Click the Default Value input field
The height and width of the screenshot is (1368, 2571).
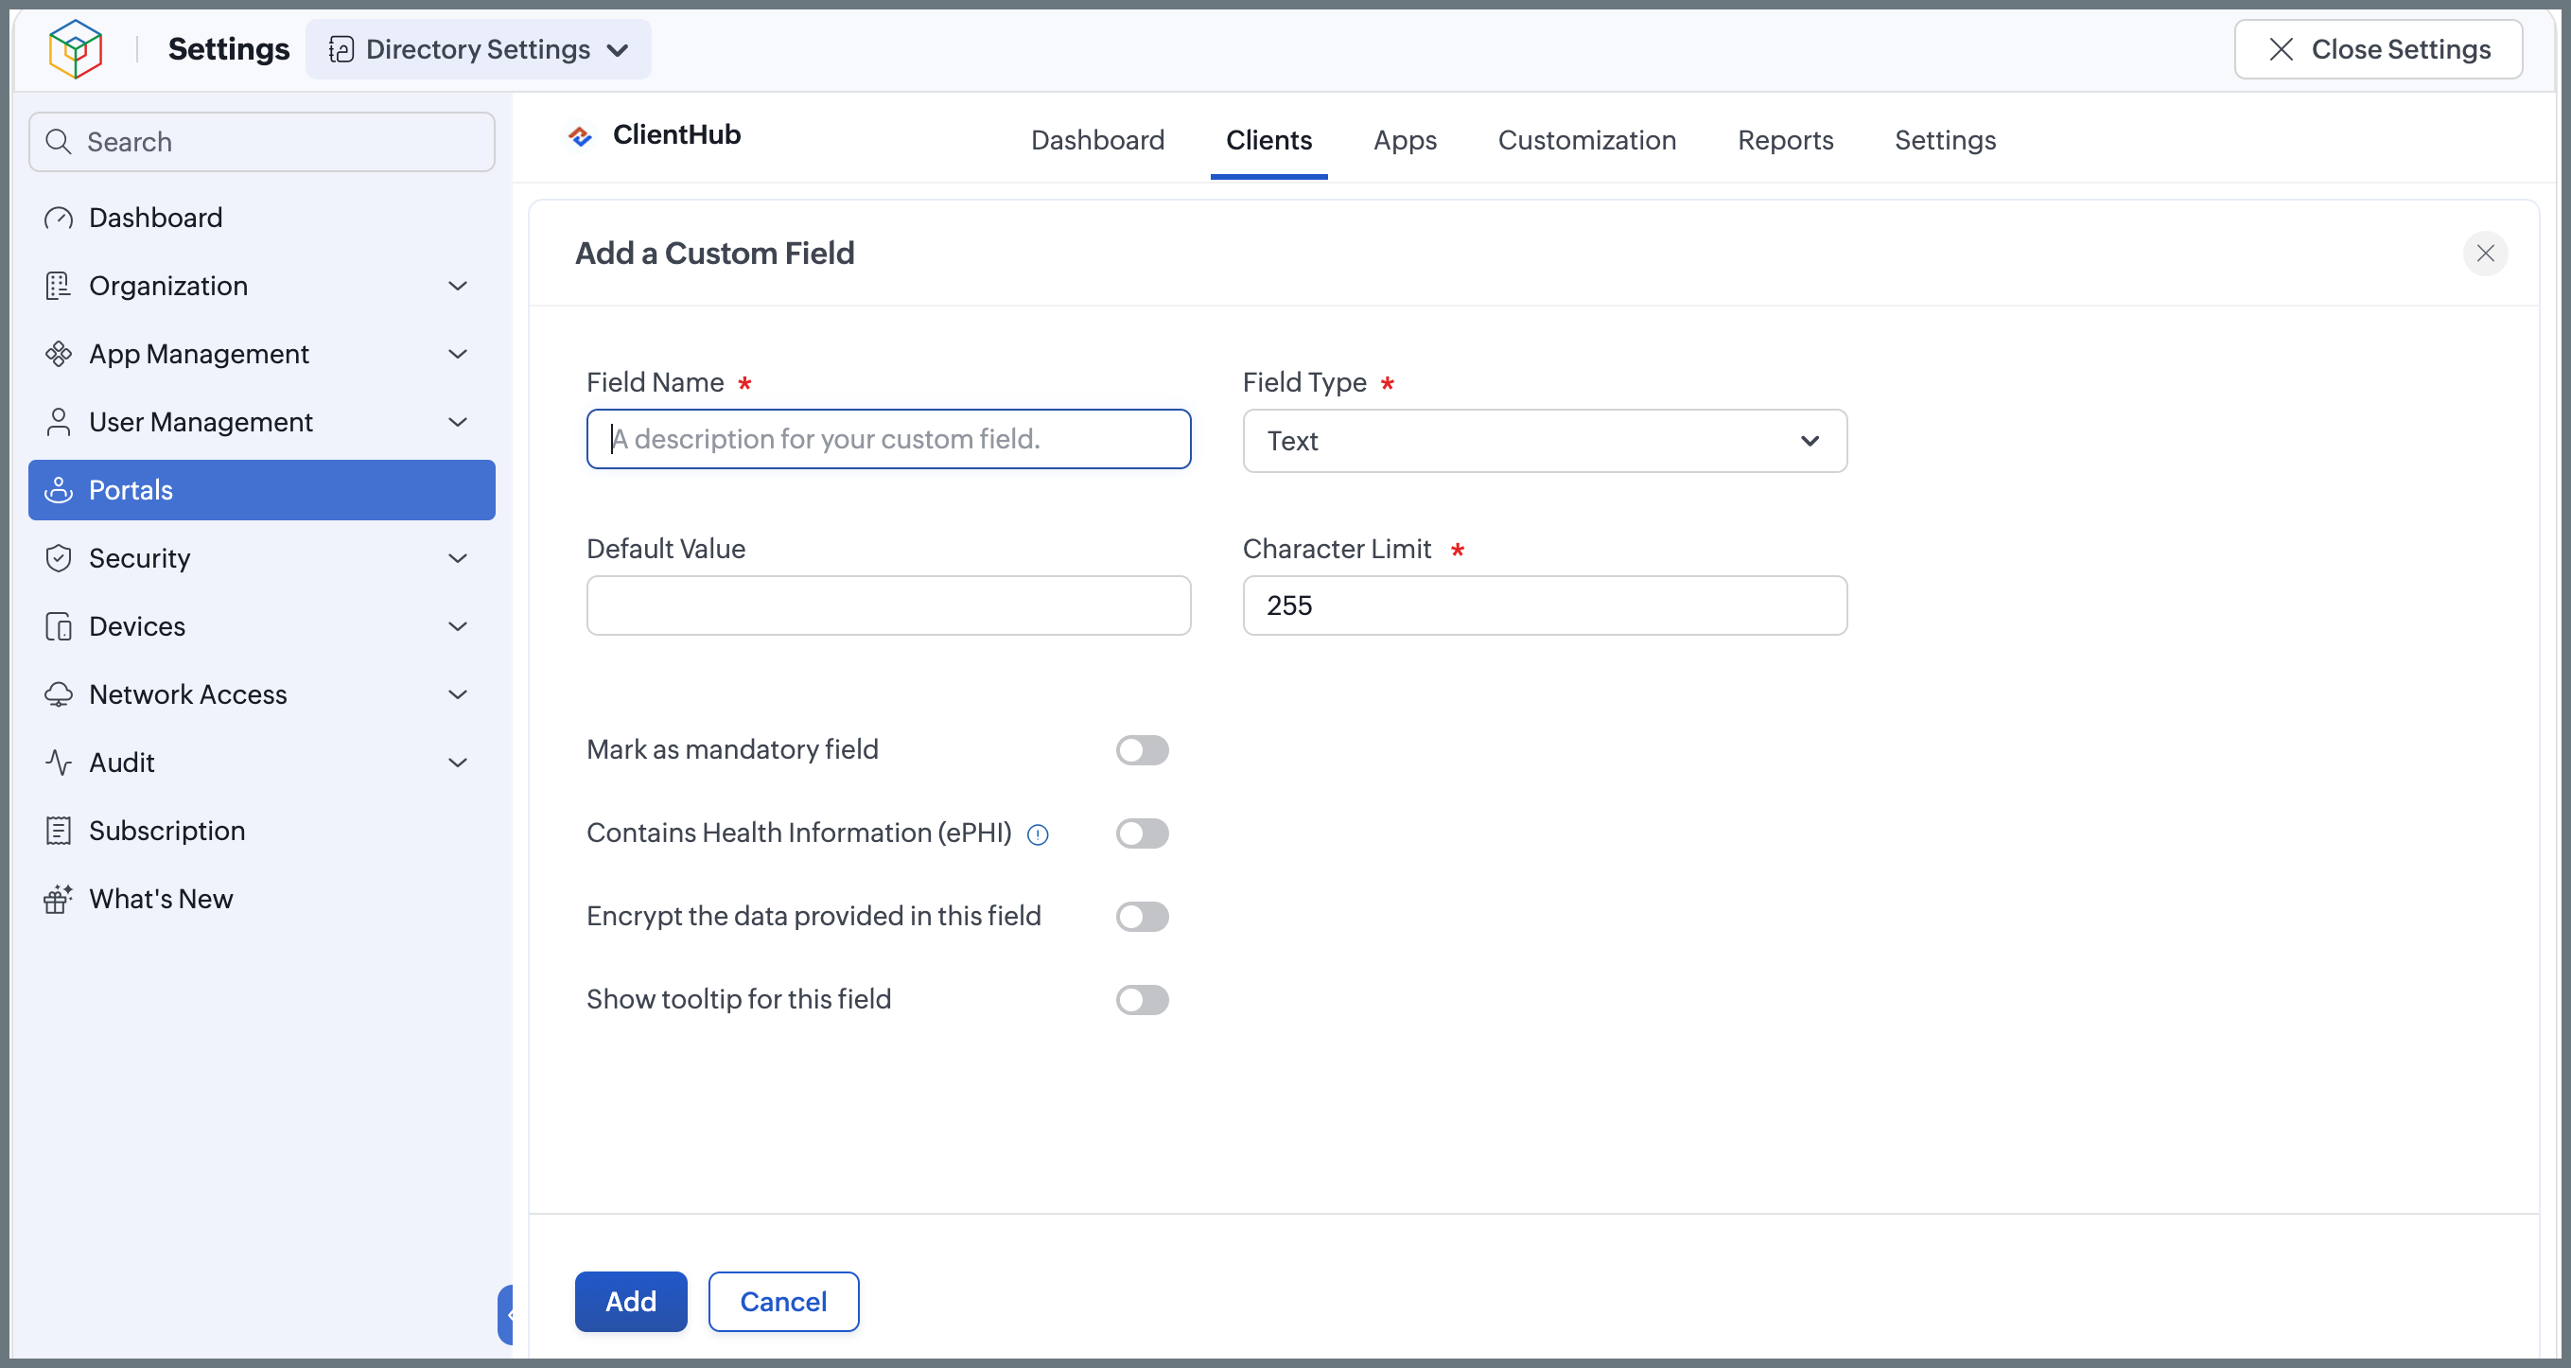[888, 605]
